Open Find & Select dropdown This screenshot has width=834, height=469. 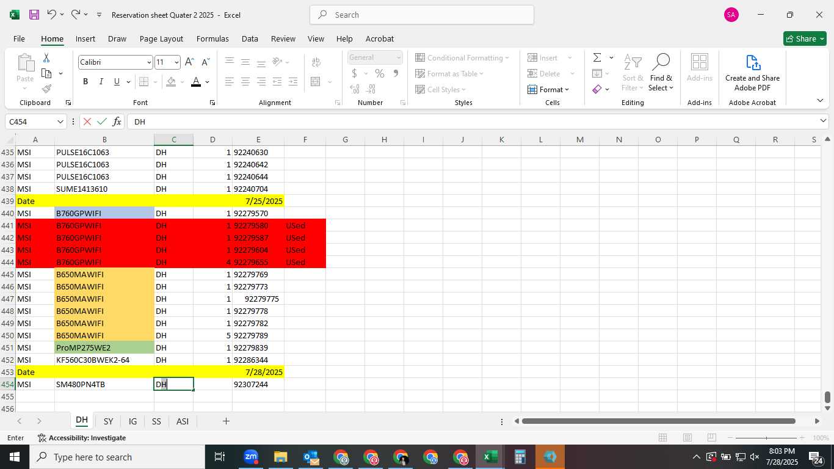[661, 72]
